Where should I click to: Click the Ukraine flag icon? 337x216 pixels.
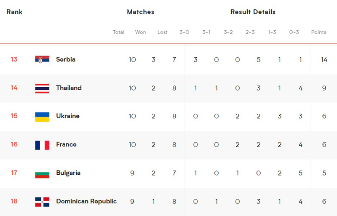[42, 117]
